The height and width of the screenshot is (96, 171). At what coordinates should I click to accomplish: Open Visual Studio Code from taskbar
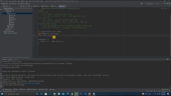(85, 94)
